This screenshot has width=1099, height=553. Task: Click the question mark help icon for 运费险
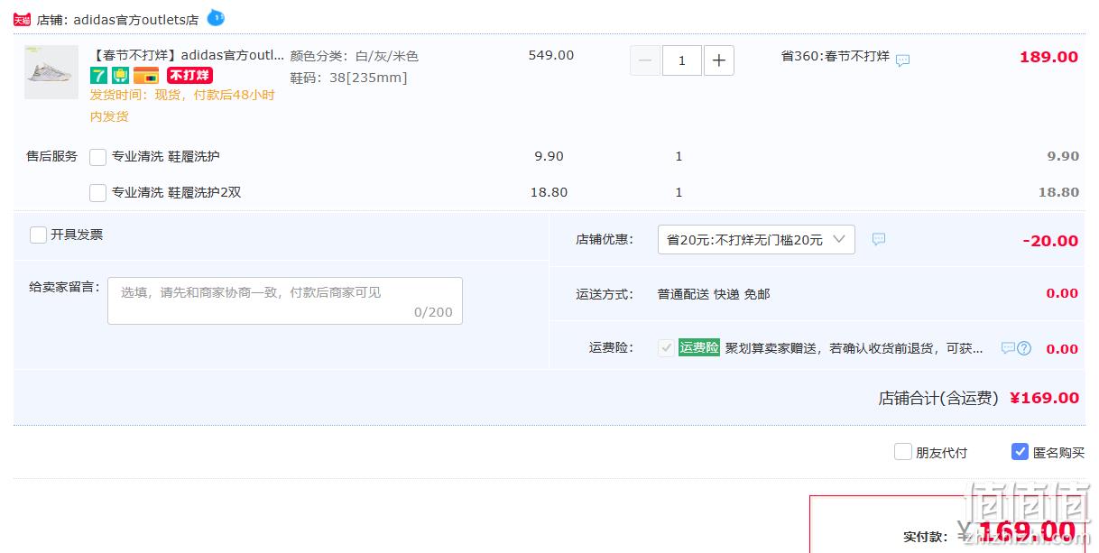pyautogui.click(x=1024, y=348)
